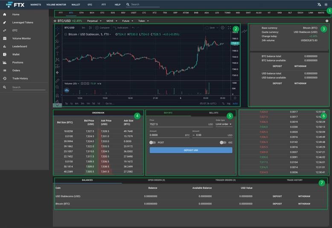Screen dimensions: 332x228
Task: Toggle auto scale on chart
Action: pyautogui.click(x=235, y=104)
